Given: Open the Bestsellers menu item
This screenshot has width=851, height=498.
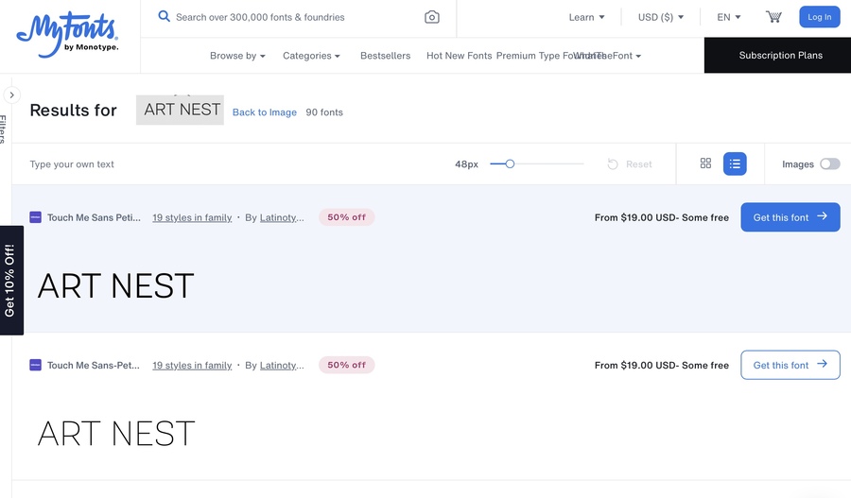Looking at the screenshot, I should coord(385,56).
